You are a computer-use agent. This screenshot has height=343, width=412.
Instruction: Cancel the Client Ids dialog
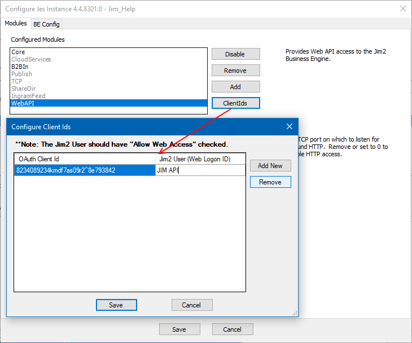click(x=192, y=305)
